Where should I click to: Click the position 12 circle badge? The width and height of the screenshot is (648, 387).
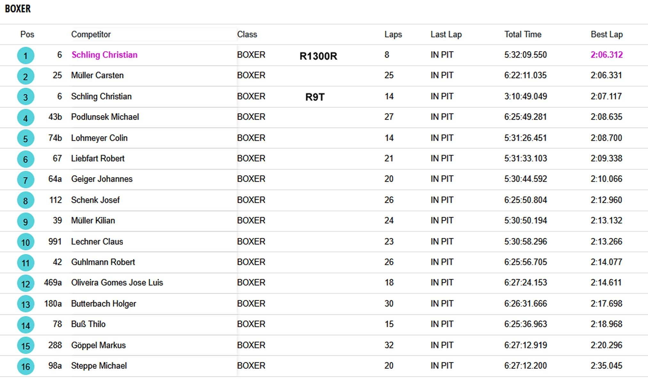click(x=26, y=283)
